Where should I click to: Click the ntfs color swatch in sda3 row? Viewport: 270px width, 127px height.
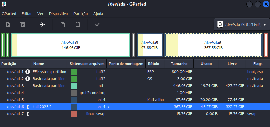pyautogui.click(x=74, y=86)
